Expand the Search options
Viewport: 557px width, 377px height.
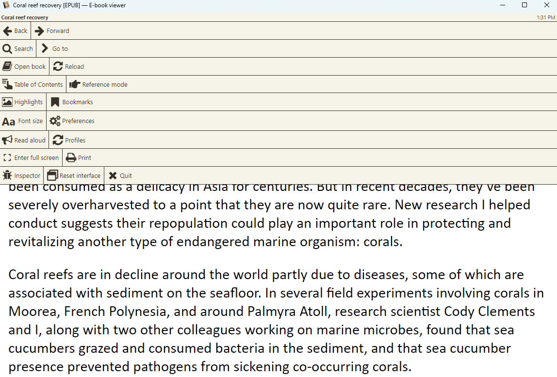coord(18,48)
